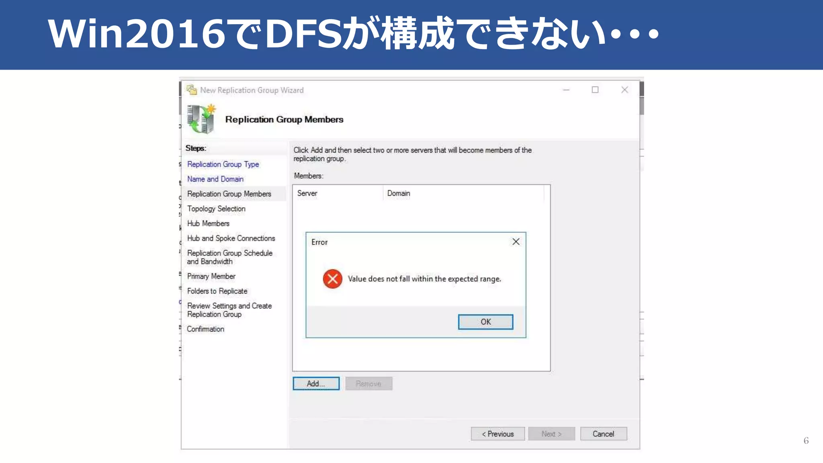Click the Error dialog title
The height and width of the screenshot is (463, 823).
point(319,242)
